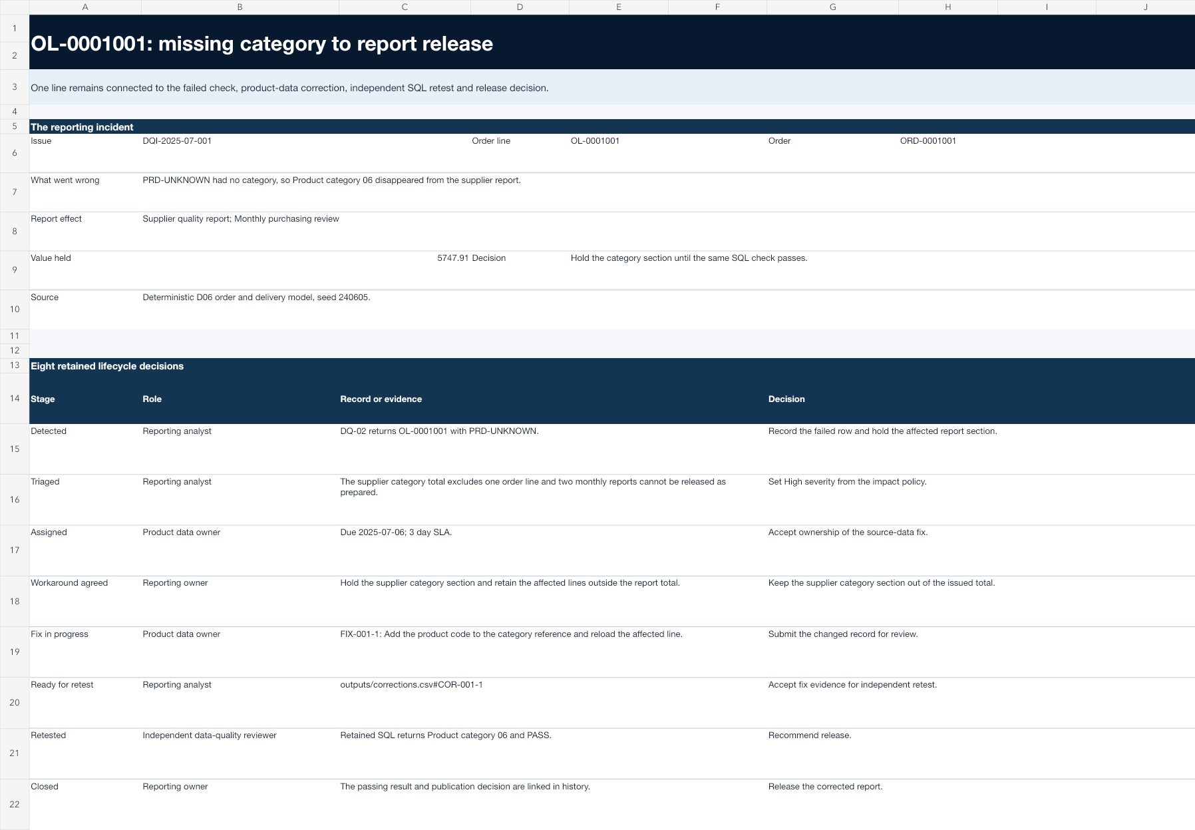The height and width of the screenshot is (830, 1195).
Task: Click 'DQ-02 returns OL-0001001 with PRD-UNKNOWN.'
Action: pyautogui.click(x=439, y=431)
